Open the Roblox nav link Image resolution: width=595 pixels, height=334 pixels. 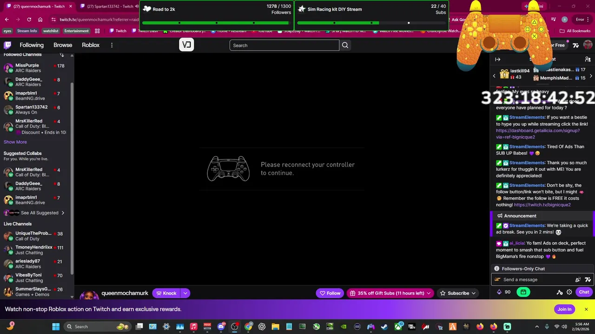(x=91, y=45)
